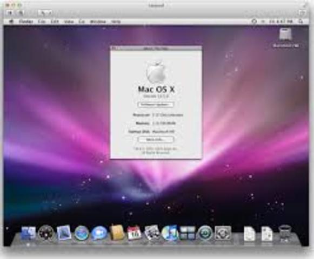
Task: Open the Downloads stack in the Dock
Action: [x=267, y=234]
